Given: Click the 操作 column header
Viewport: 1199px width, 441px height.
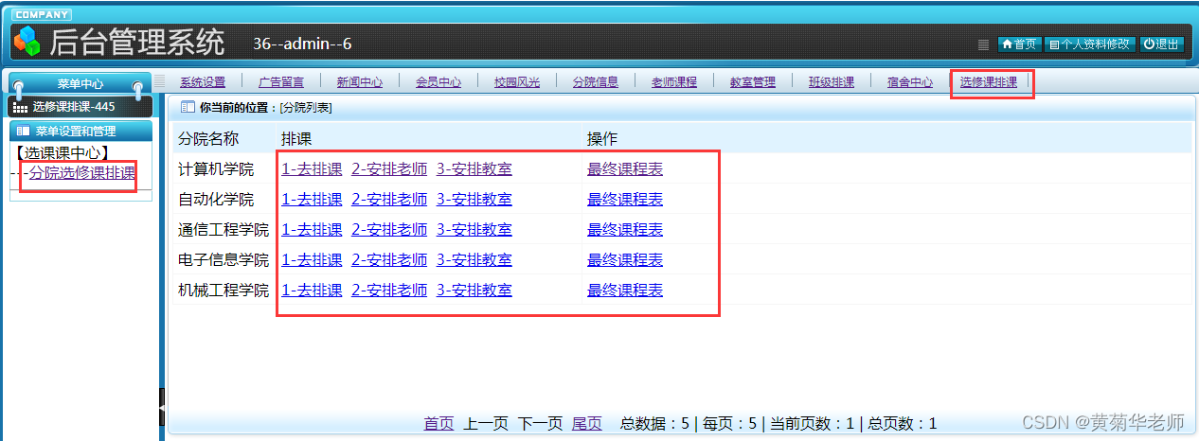Looking at the screenshot, I should tap(602, 139).
